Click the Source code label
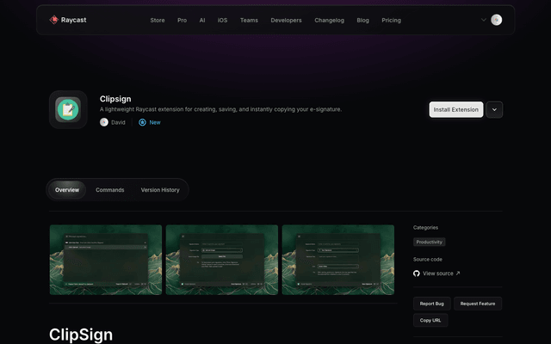This screenshot has width=551, height=344. coord(428,260)
